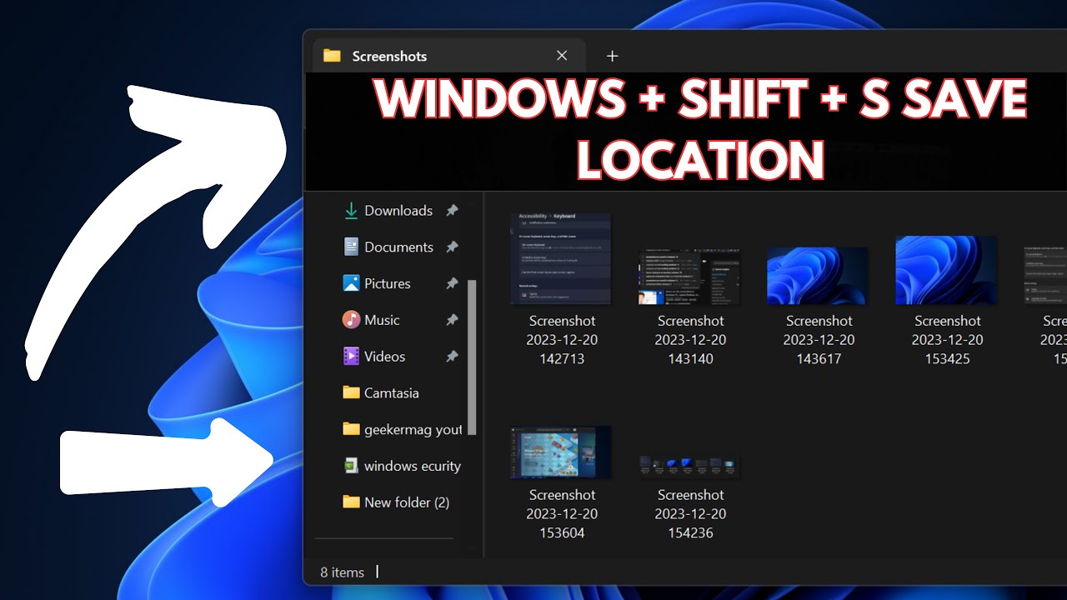Viewport: 1067px width, 600px height.
Task: Click the pin icon beside Videos
Action: pos(452,357)
